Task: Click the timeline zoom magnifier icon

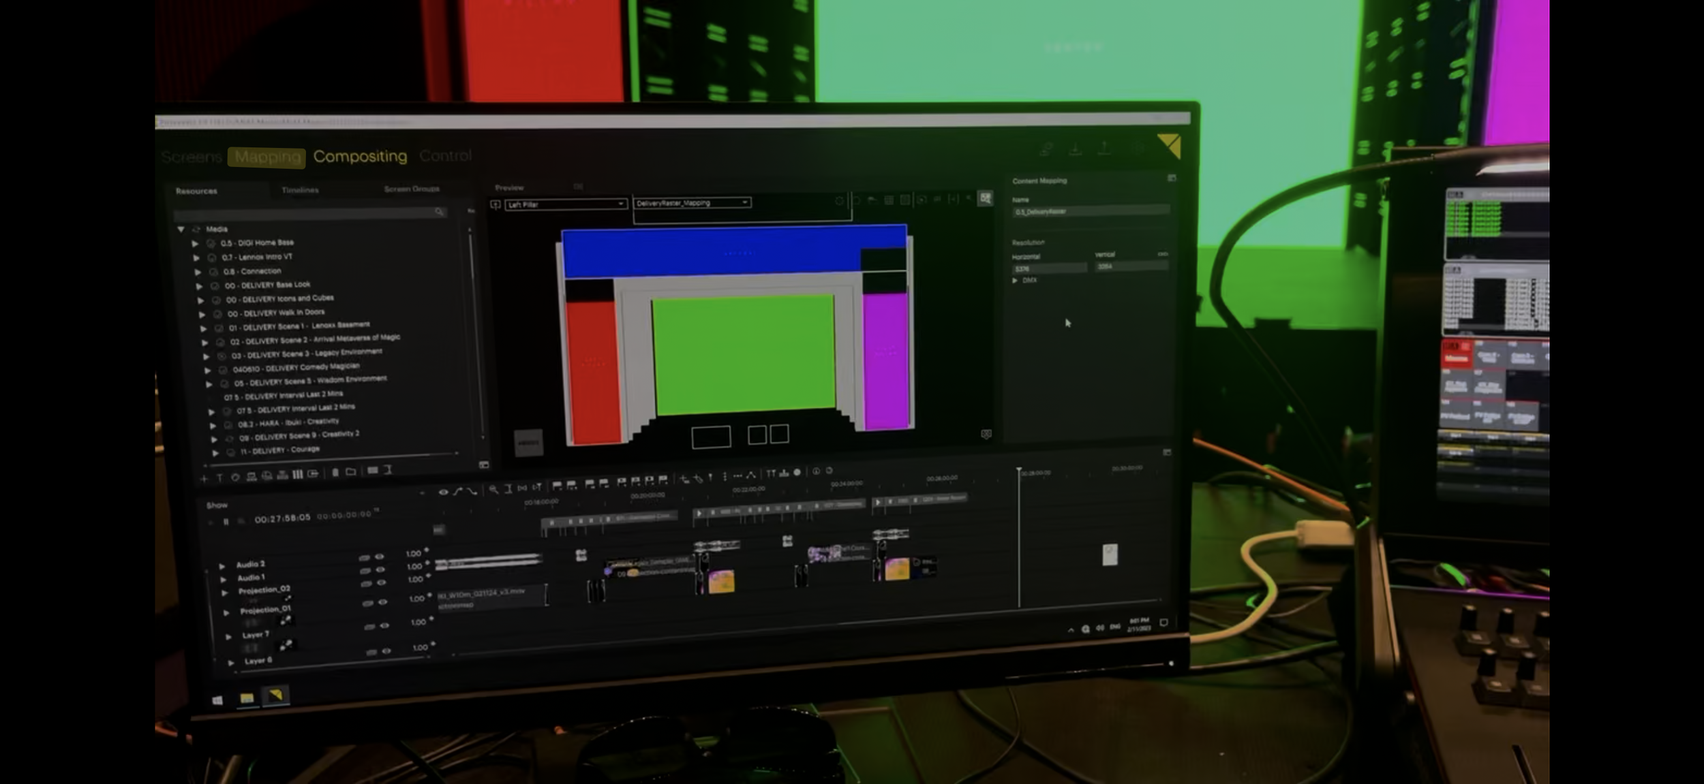Action: tap(493, 489)
